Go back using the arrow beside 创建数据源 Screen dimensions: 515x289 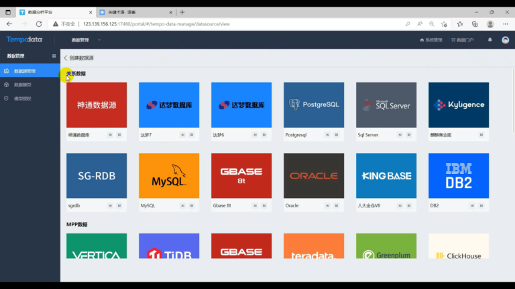[x=65, y=58]
